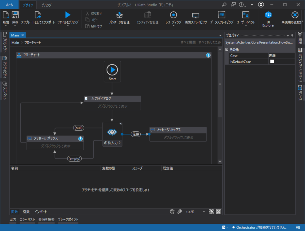Image resolution: width=305 pixels, height=231 pixels.
Task: Open ファイルをデバッグ dropdown arrow
Action: coord(68,26)
